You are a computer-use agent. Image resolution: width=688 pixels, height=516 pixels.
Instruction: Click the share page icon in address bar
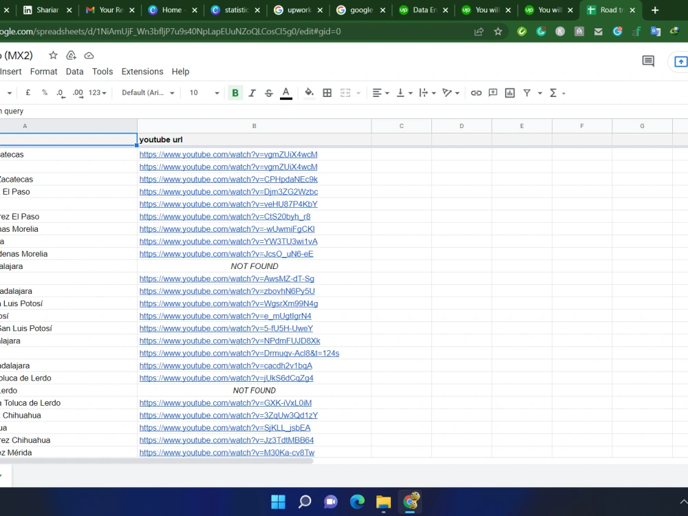coord(479,32)
